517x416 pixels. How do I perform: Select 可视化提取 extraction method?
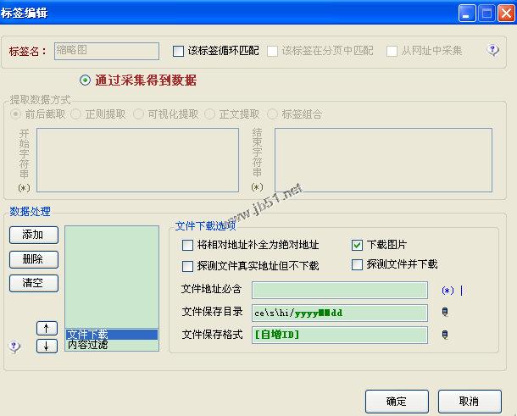pyautogui.click(x=138, y=114)
